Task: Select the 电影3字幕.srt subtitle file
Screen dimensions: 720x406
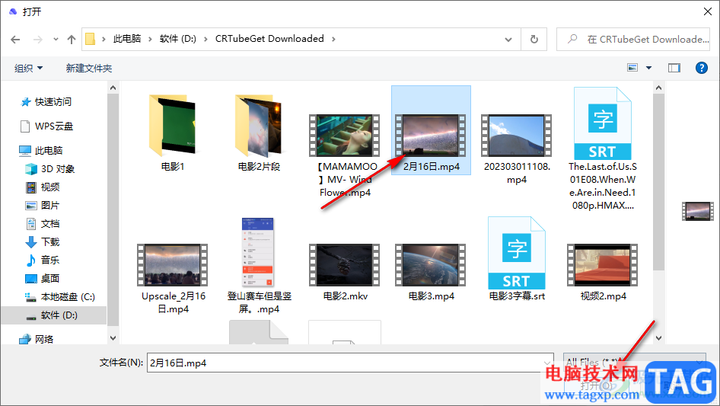Action: [x=517, y=259]
